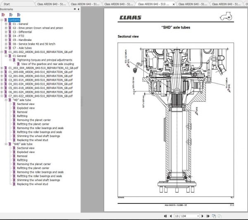The height and width of the screenshot is (220, 248).
Task: Collapse the "SHD" axle tube node
Action: (x=6, y=144)
